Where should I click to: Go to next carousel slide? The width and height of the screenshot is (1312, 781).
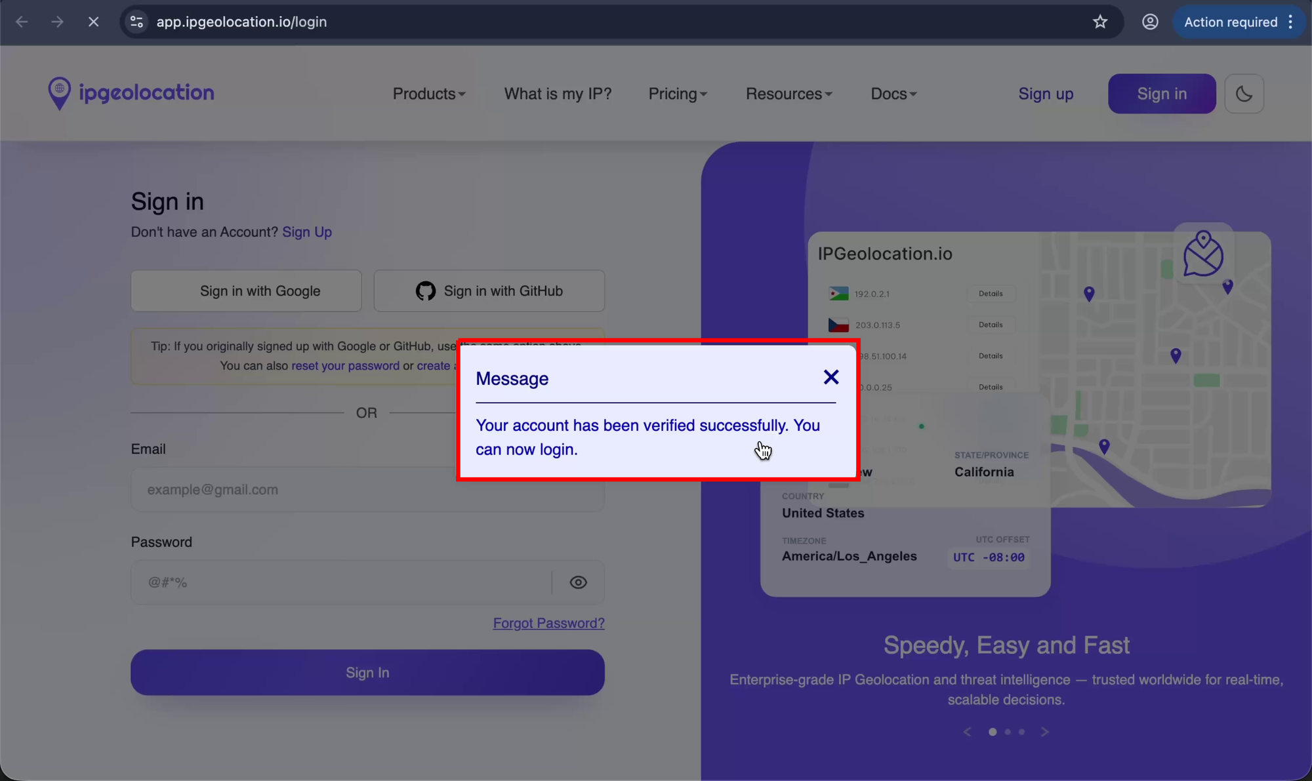1044,732
